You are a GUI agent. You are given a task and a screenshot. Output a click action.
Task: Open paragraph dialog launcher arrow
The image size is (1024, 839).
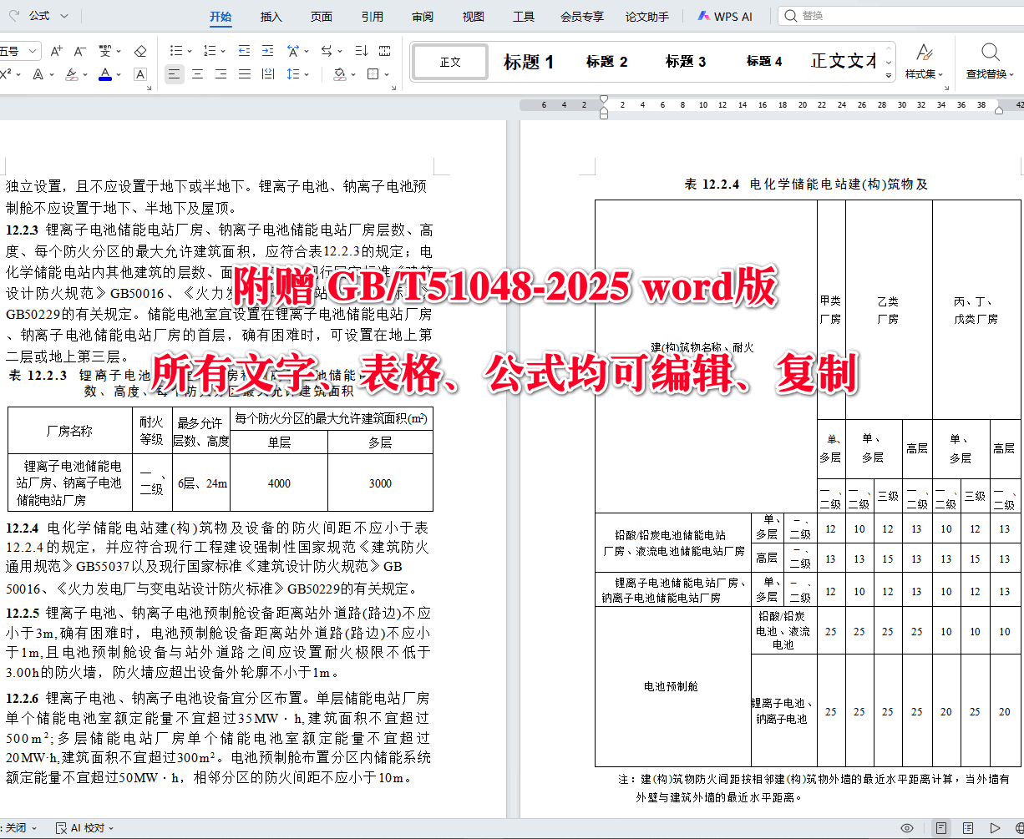(x=393, y=87)
